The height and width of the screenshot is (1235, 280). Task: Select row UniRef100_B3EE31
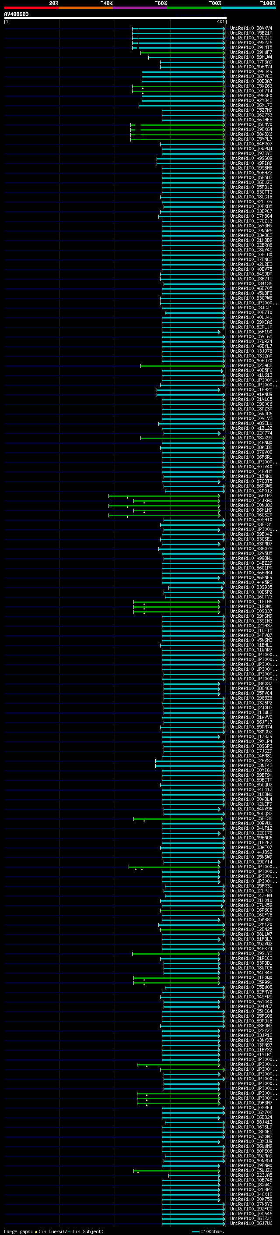click(x=251, y=525)
